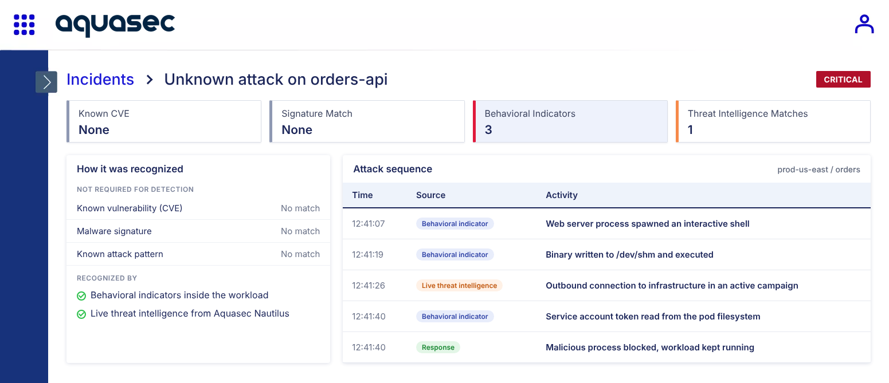The height and width of the screenshot is (383, 889).
Task: Click the Time column header
Action: (x=362, y=195)
